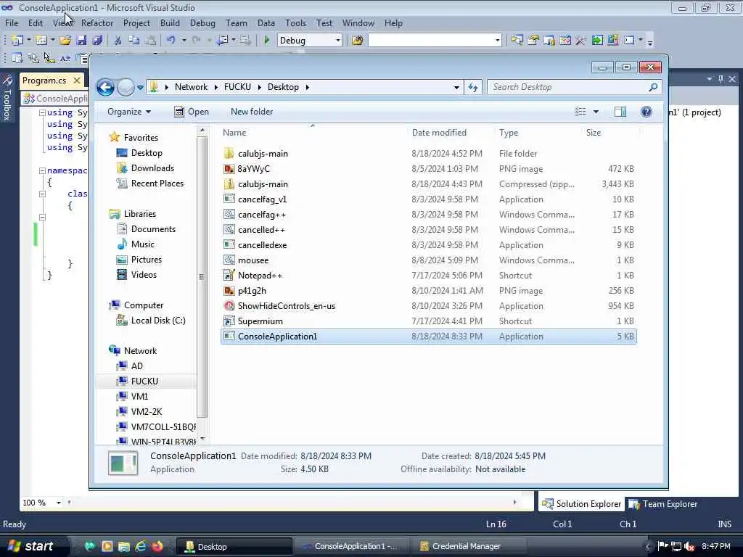This screenshot has height=557, width=743.
Task: Click the New folder button
Action: click(252, 112)
